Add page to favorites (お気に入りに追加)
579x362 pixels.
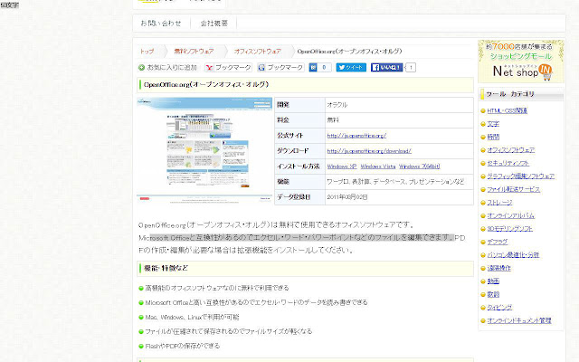[x=167, y=68]
